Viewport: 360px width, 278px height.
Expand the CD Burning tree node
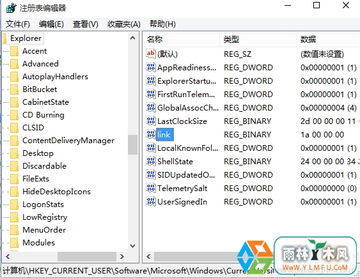pos(3,115)
